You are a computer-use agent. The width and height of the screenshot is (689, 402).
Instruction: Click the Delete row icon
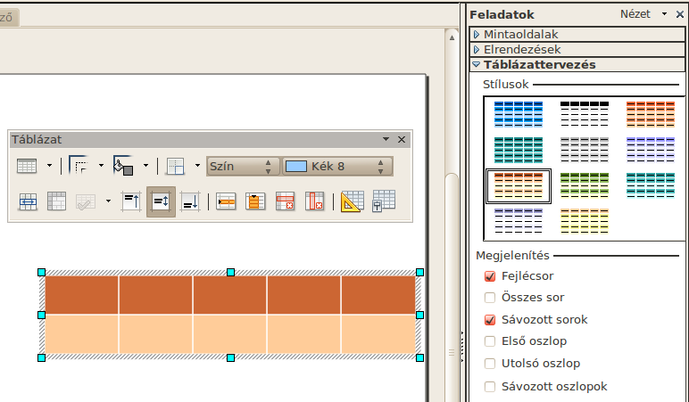coord(286,201)
